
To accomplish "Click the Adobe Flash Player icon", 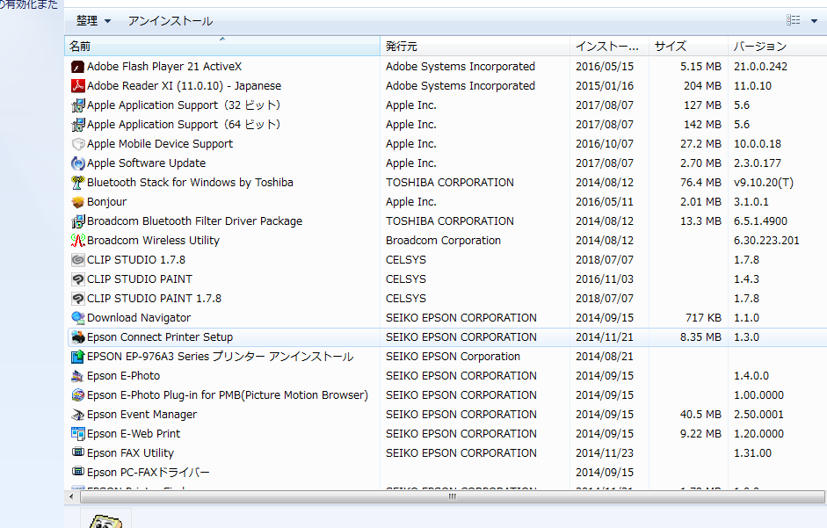I will (x=77, y=67).
